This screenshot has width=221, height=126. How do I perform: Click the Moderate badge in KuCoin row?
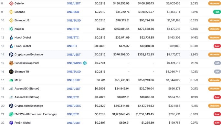[x=215, y=29]
